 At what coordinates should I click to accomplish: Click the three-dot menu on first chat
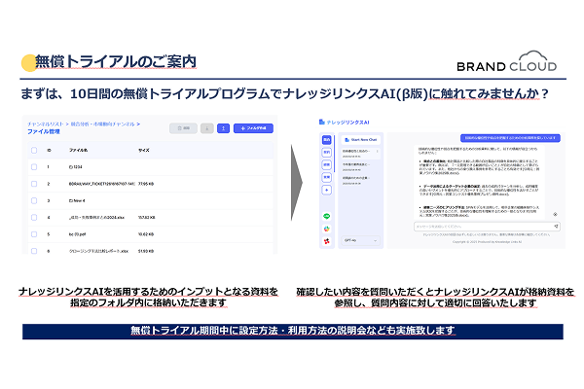[x=378, y=151]
